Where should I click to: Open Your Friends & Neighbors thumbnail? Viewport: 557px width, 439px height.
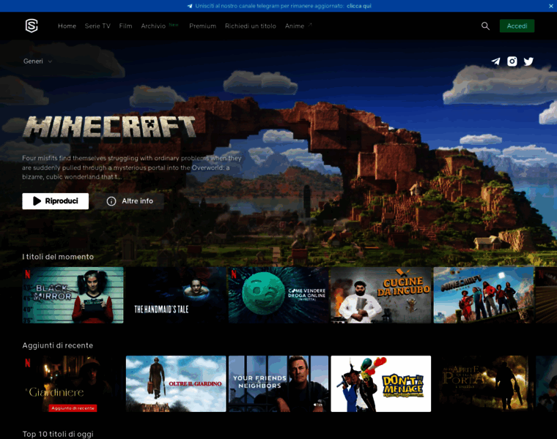tap(278, 383)
